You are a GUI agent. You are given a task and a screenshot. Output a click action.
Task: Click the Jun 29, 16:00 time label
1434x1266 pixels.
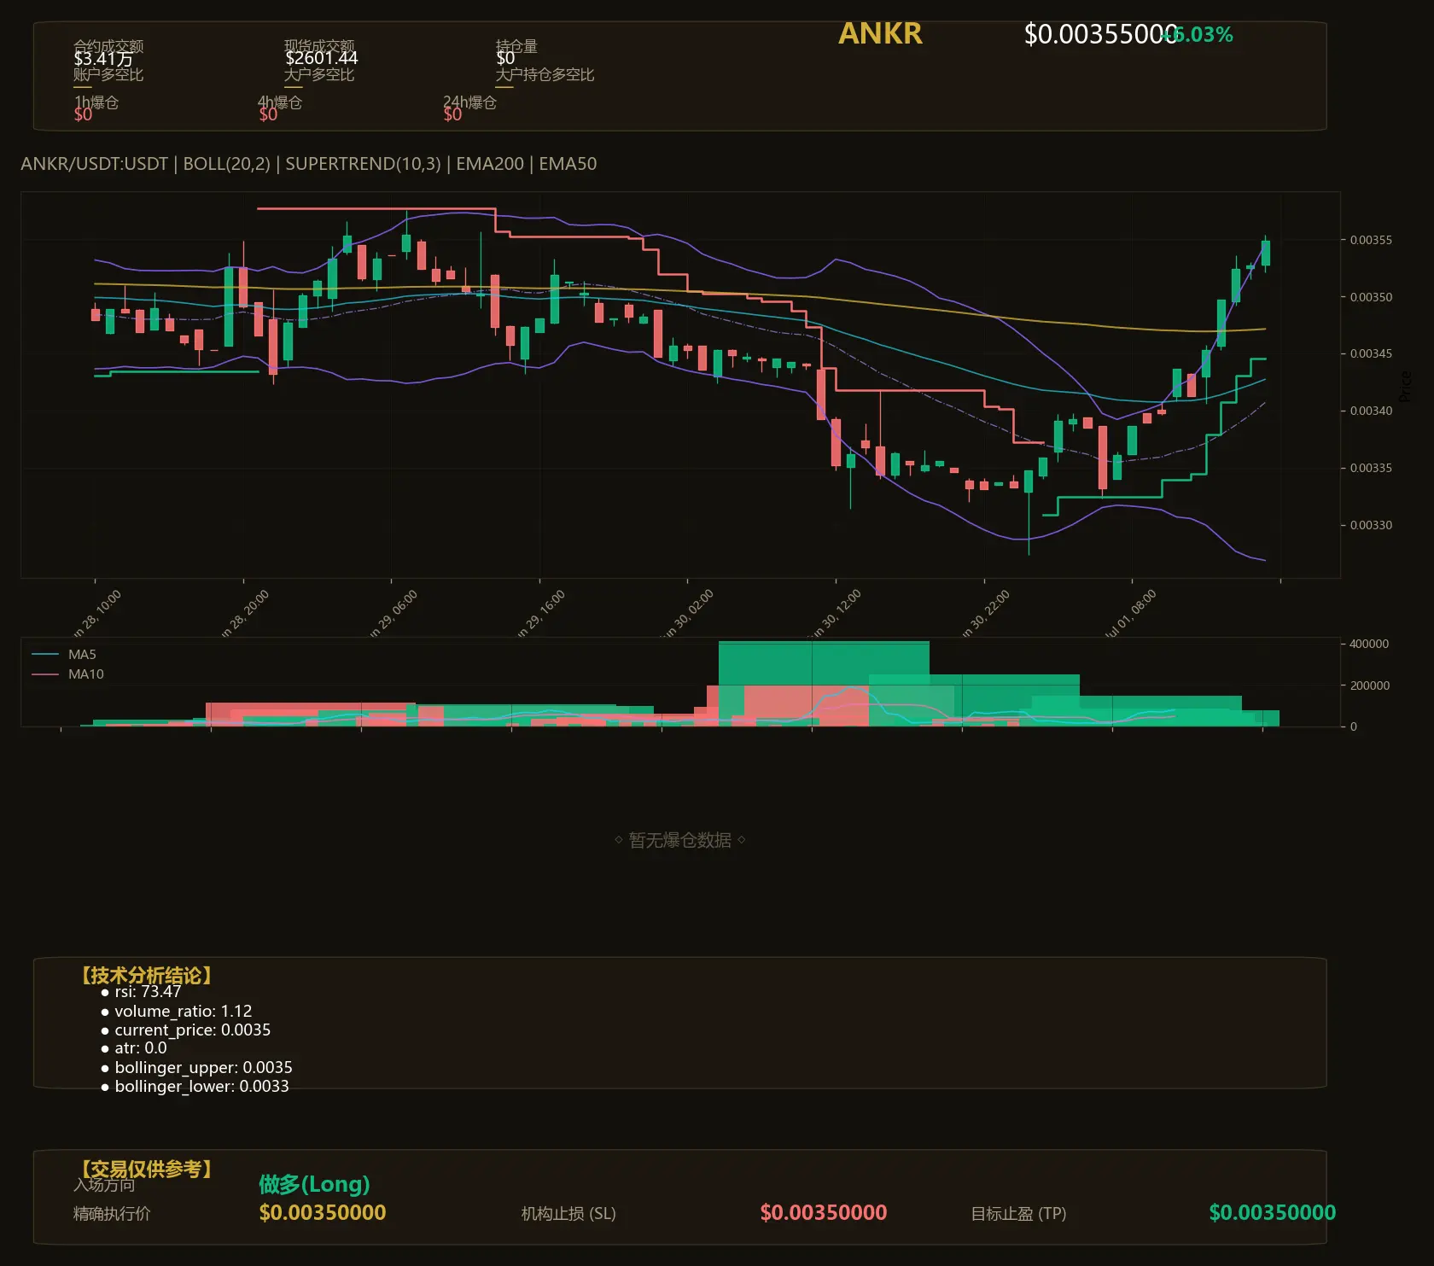click(541, 613)
